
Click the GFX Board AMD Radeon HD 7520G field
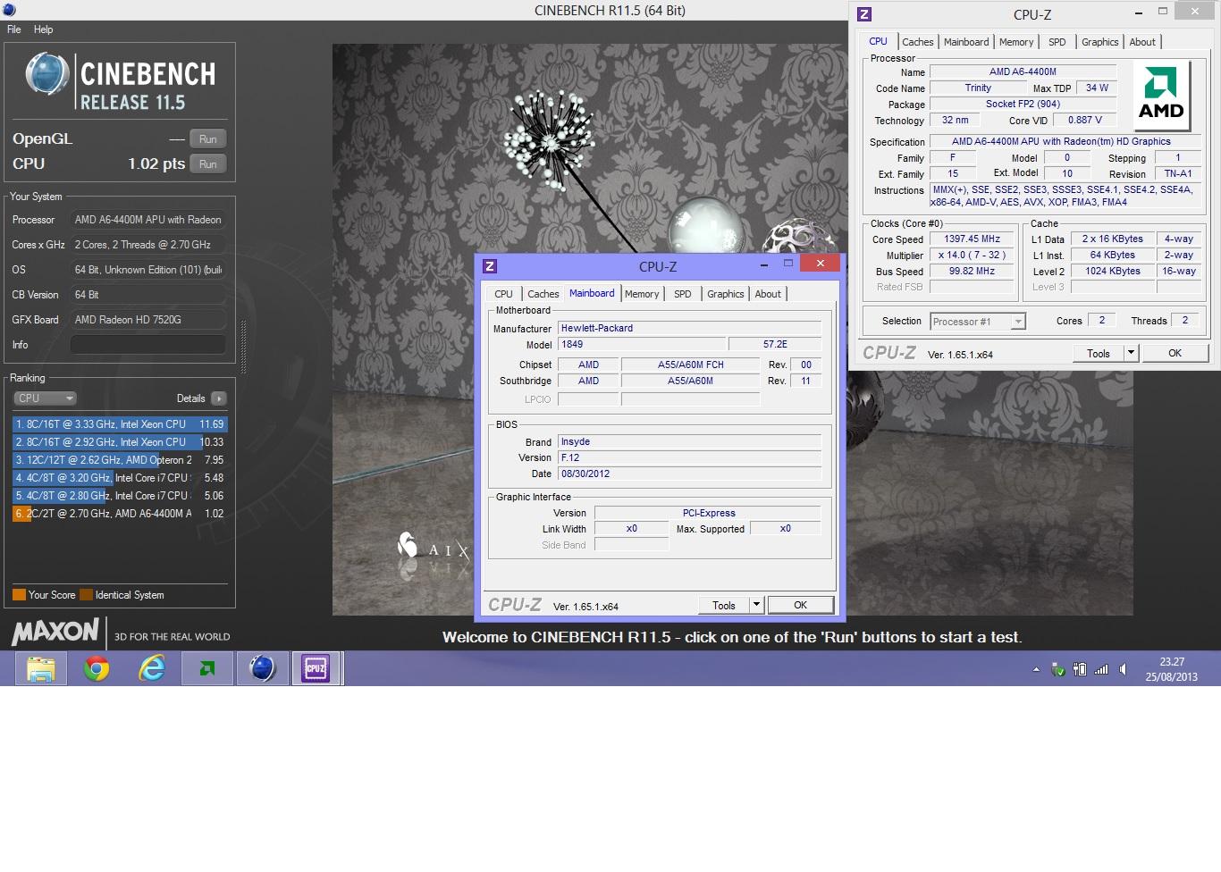(148, 320)
